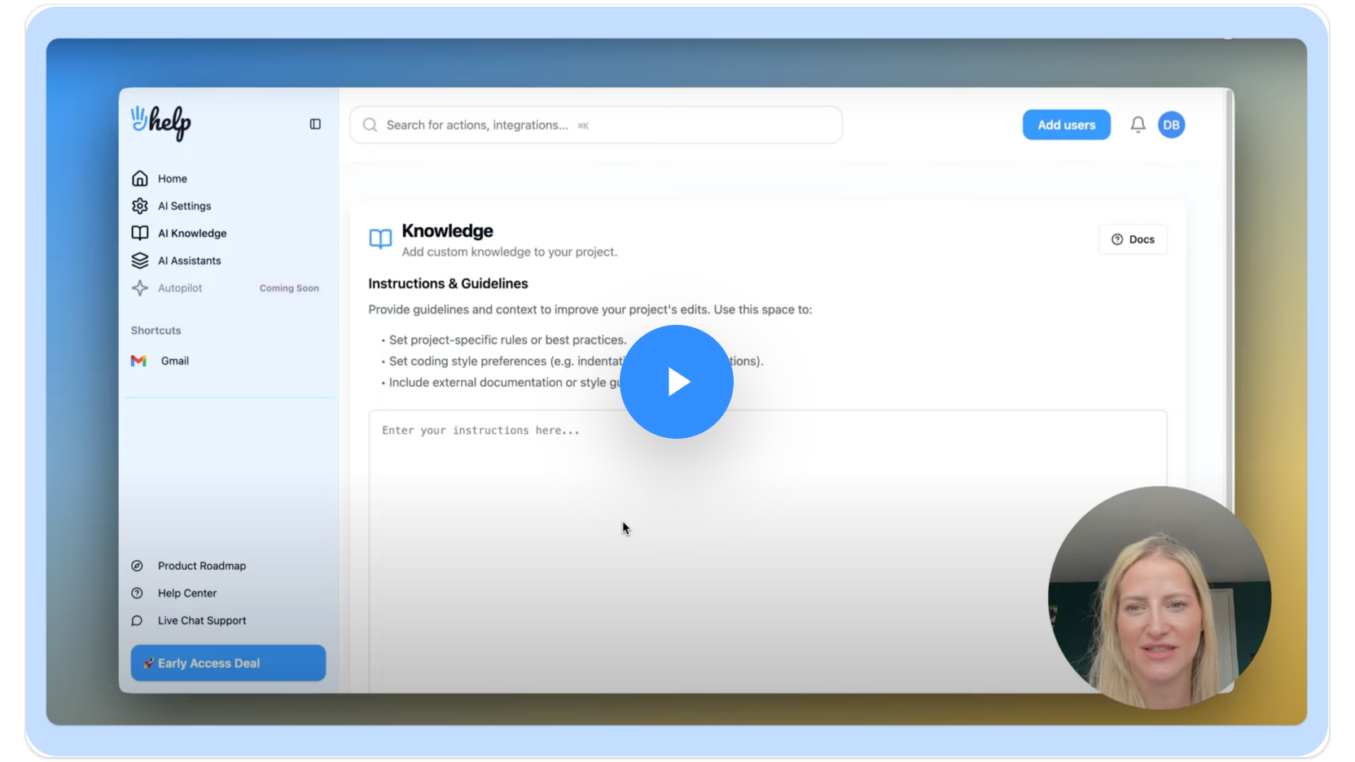The width and height of the screenshot is (1355, 762).
Task: Click the Knowledge header book icon
Action: click(x=380, y=239)
